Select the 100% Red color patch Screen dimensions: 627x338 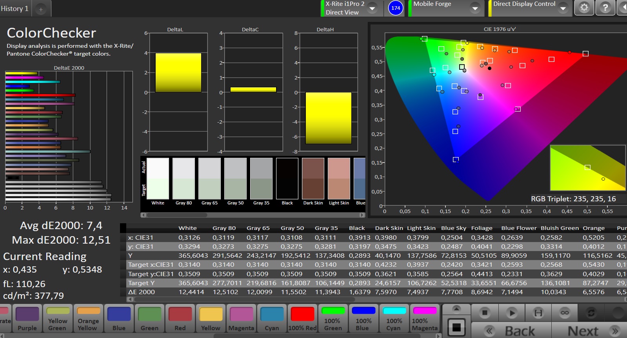pos(302,319)
